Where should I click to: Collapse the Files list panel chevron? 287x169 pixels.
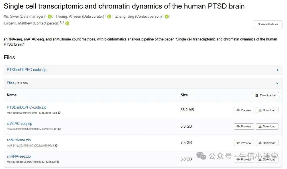(x=277, y=83)
